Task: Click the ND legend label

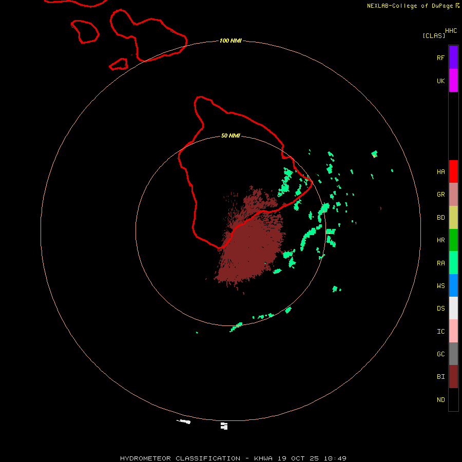Action: 440,400
